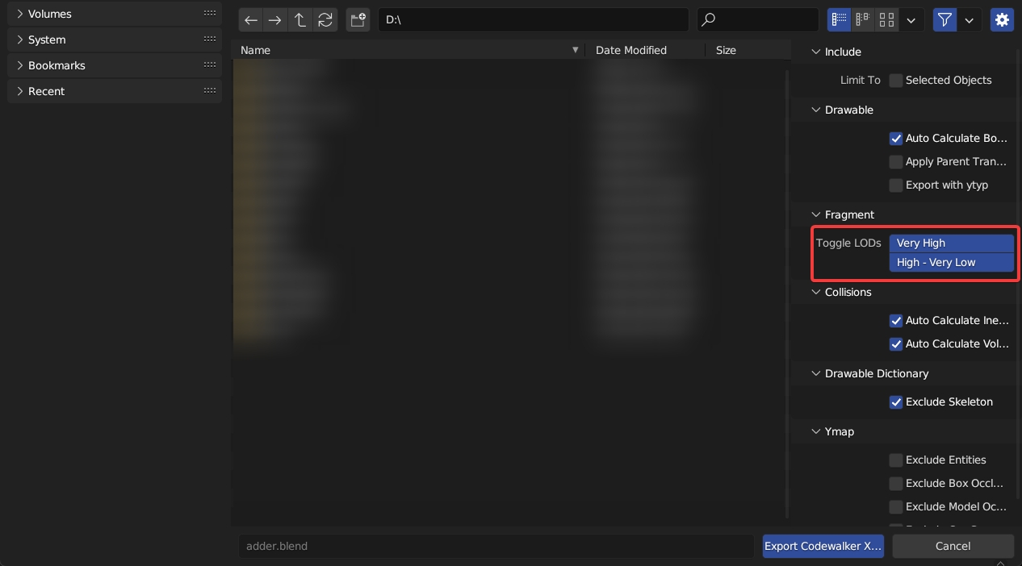Sort files by Date Modified column

click(x=630, y=50)
